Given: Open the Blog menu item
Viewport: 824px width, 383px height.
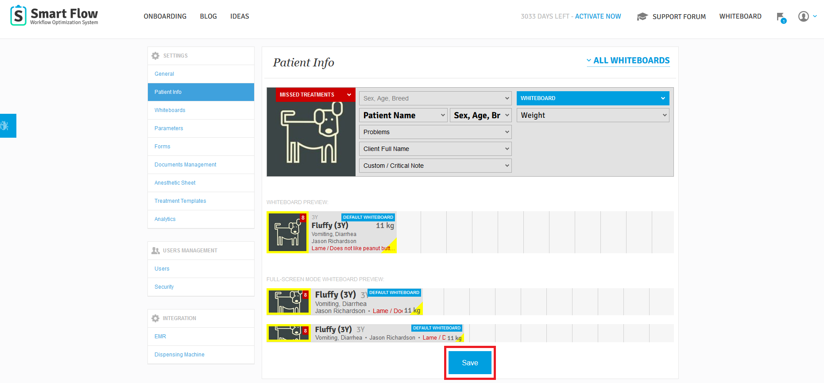Looking at the screenshot, I should click(209, 16).
